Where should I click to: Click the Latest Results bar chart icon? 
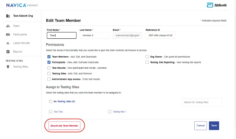pyautogui.click(x=8, y=43)
